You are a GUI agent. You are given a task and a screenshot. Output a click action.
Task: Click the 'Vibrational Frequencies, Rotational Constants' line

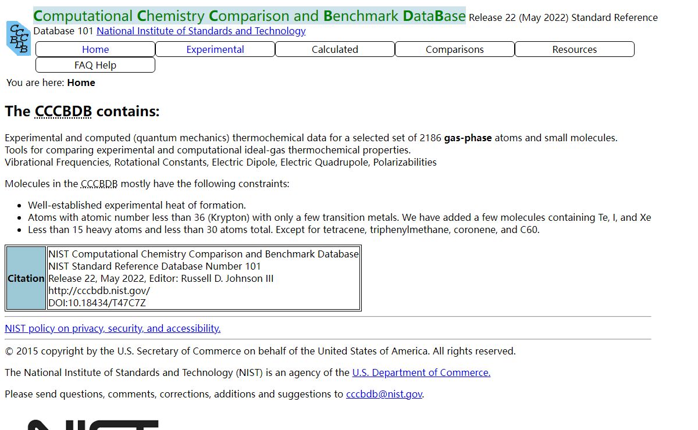pos(220,162)
